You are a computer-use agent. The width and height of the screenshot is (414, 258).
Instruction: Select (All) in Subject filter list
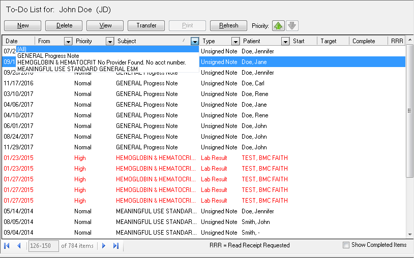[22, 49]
